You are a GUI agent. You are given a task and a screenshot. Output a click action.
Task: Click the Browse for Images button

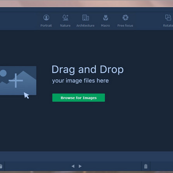[x=78, y=98]
